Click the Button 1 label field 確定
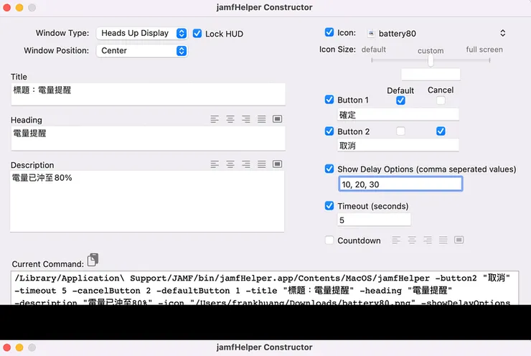Viewport: 531px width, 356px height. pyautogui.click(x=398, y=115)
